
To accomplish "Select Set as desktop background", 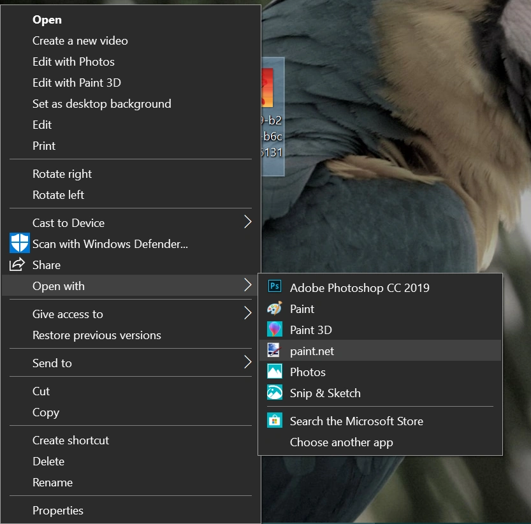I will 131,104.
